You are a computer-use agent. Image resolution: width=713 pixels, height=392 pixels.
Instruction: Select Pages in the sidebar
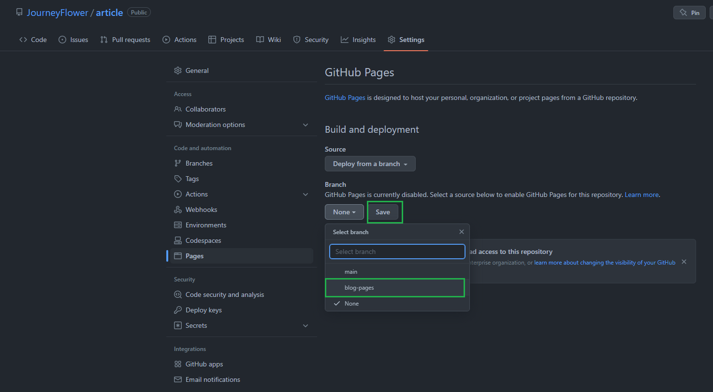click(241, 256)
